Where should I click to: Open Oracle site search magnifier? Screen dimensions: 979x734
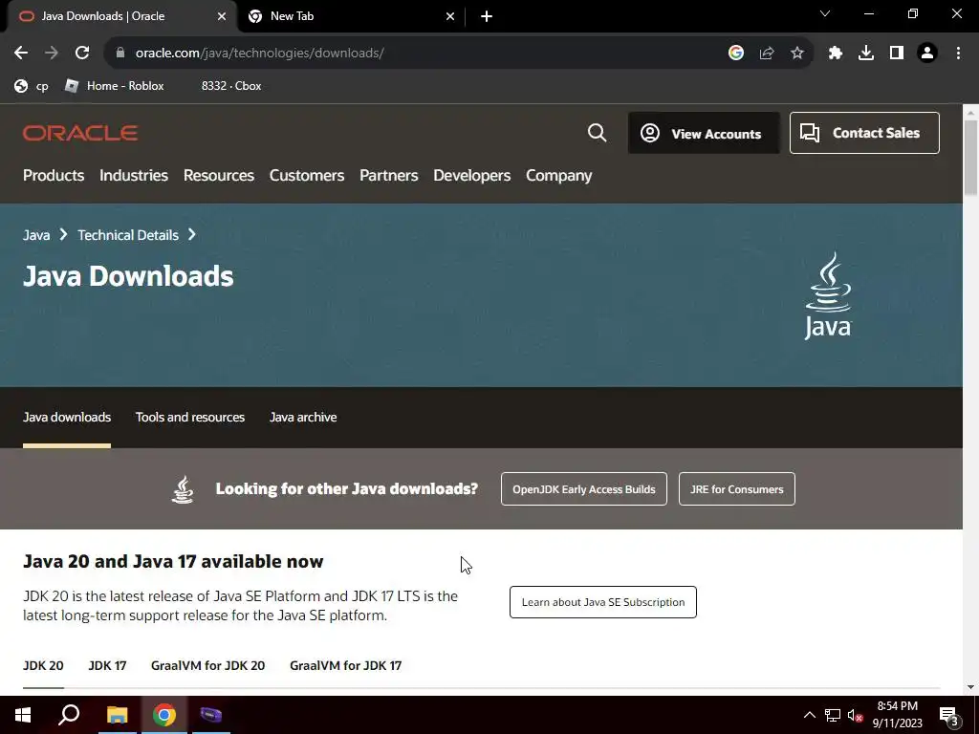pos(597,132)
